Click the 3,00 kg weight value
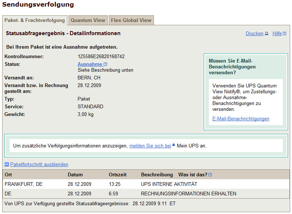Image resolution: width=292 pixels, height=214 pixels. pos(85,114)
